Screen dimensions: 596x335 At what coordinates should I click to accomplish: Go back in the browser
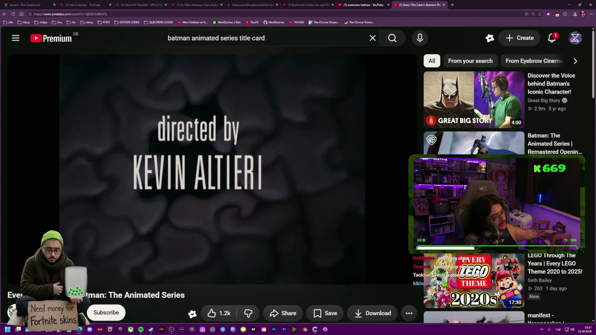click(x=5, y=14)
